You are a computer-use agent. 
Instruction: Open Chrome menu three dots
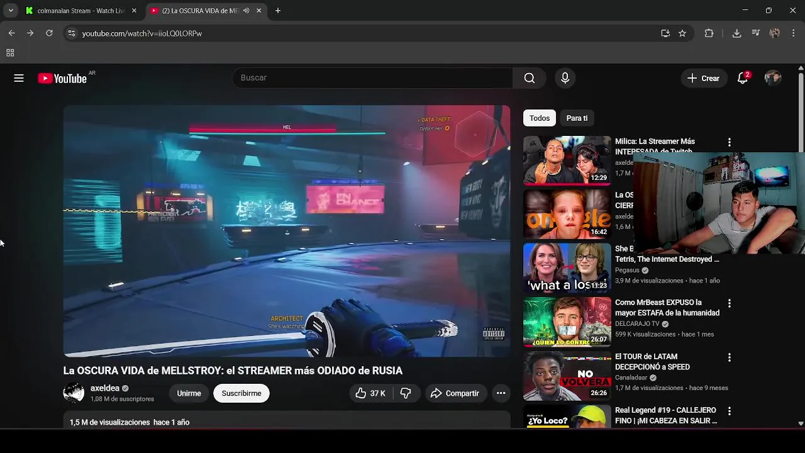(x=793, y=33)
